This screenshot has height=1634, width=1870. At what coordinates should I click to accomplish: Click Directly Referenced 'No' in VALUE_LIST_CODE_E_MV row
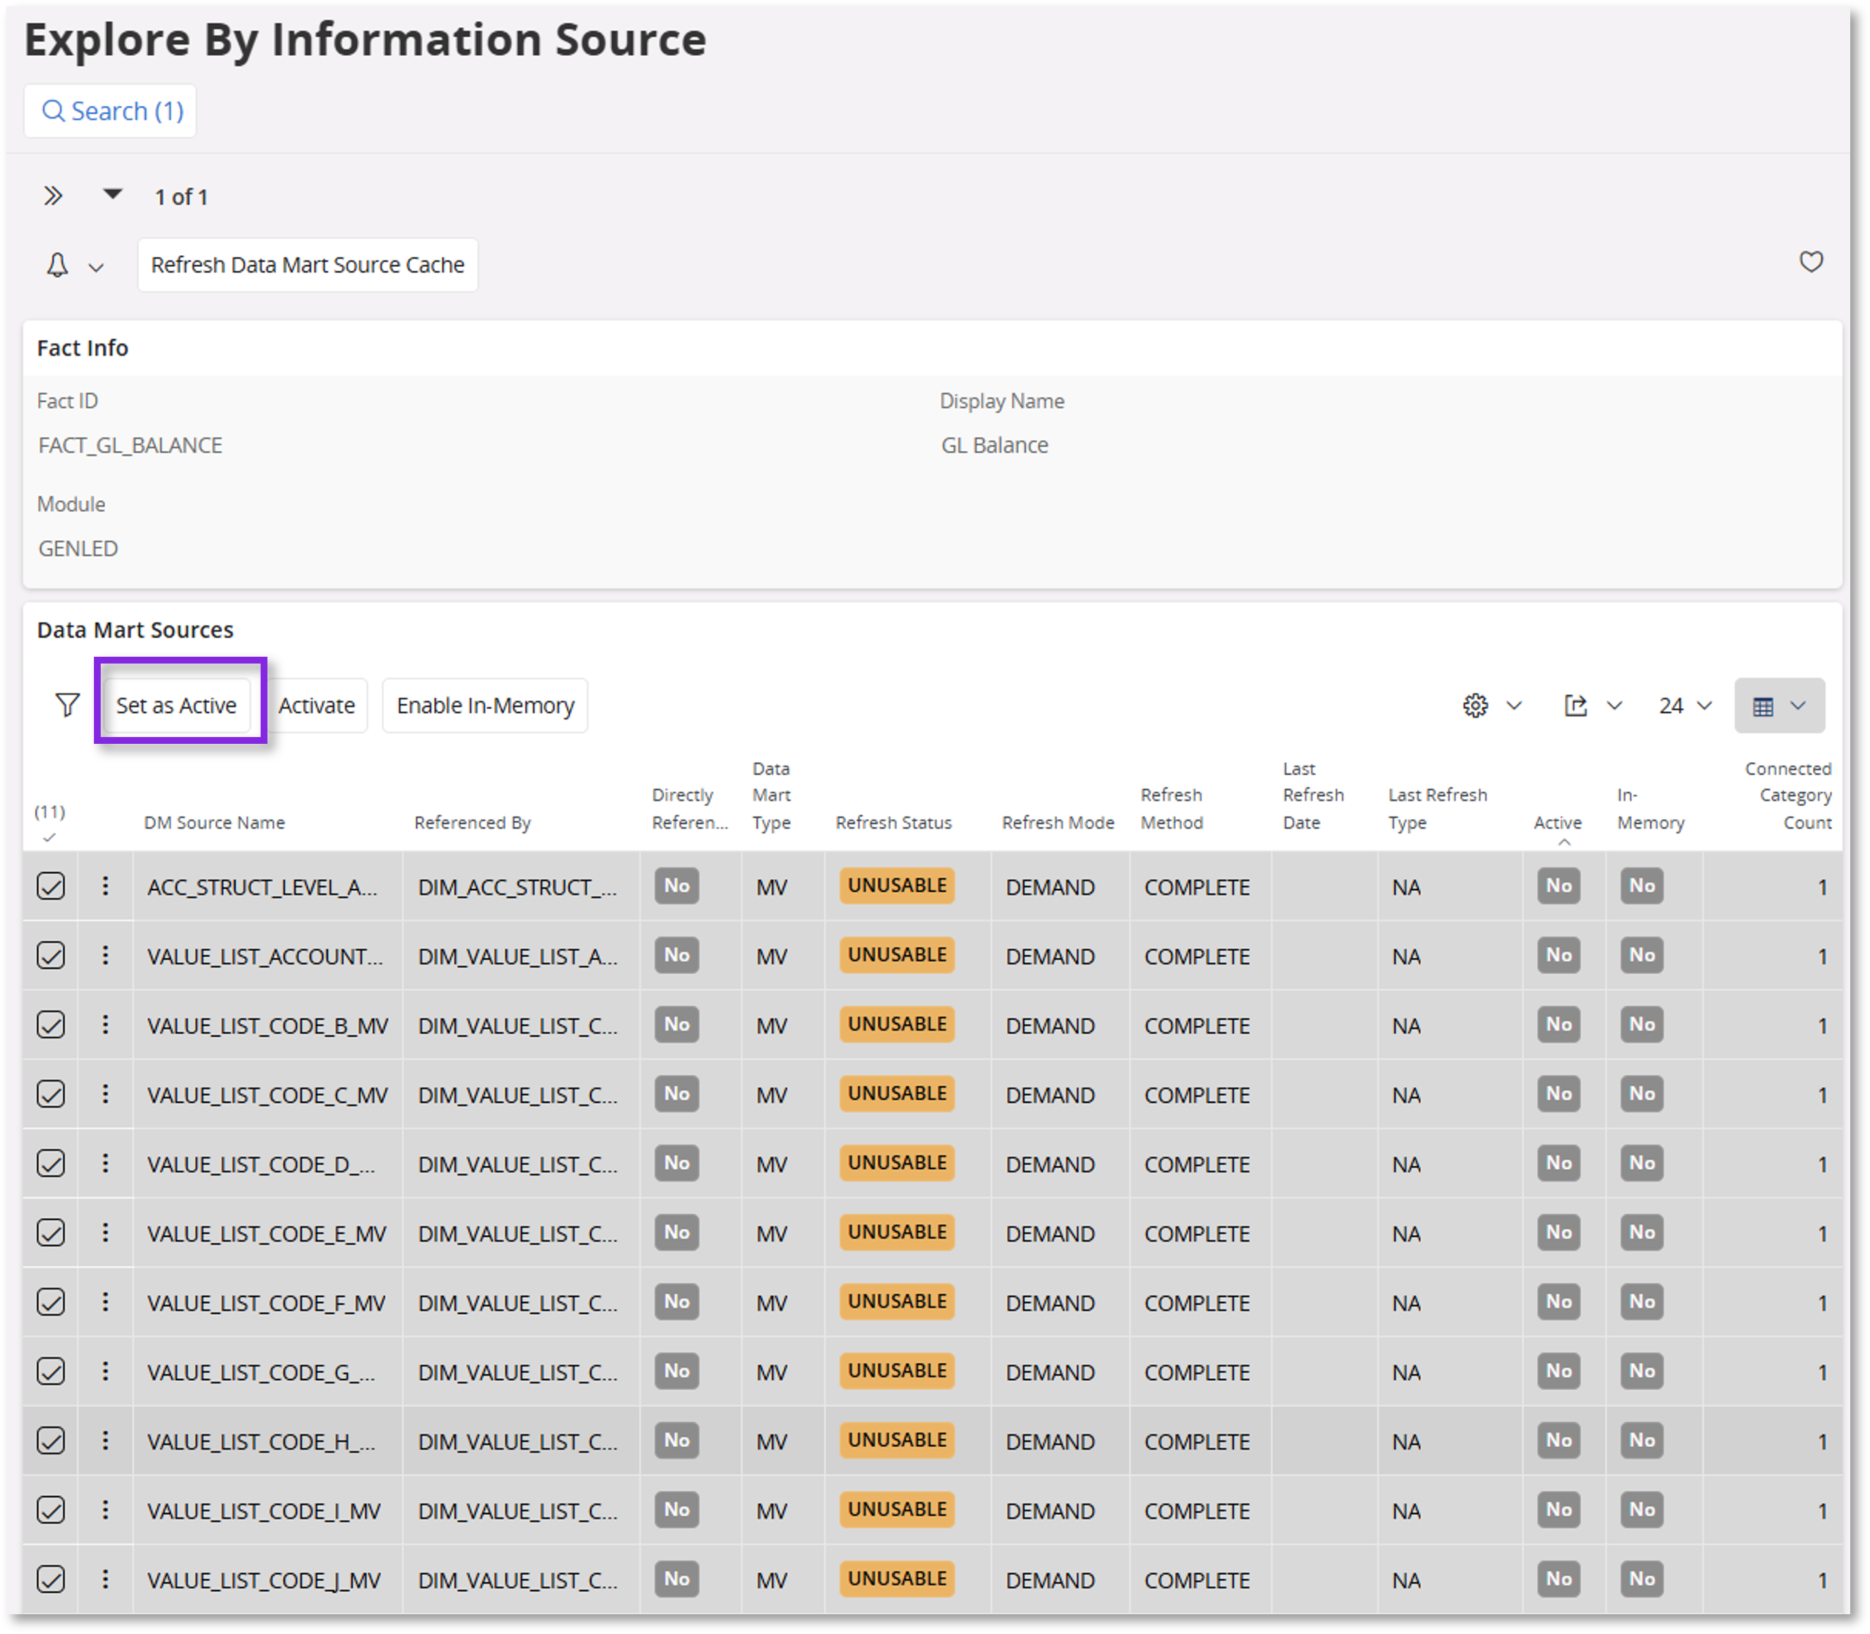676,1232
